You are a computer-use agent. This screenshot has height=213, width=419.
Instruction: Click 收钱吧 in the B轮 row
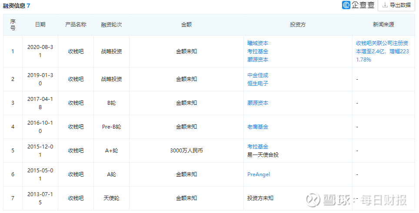(x=76, y=103)
